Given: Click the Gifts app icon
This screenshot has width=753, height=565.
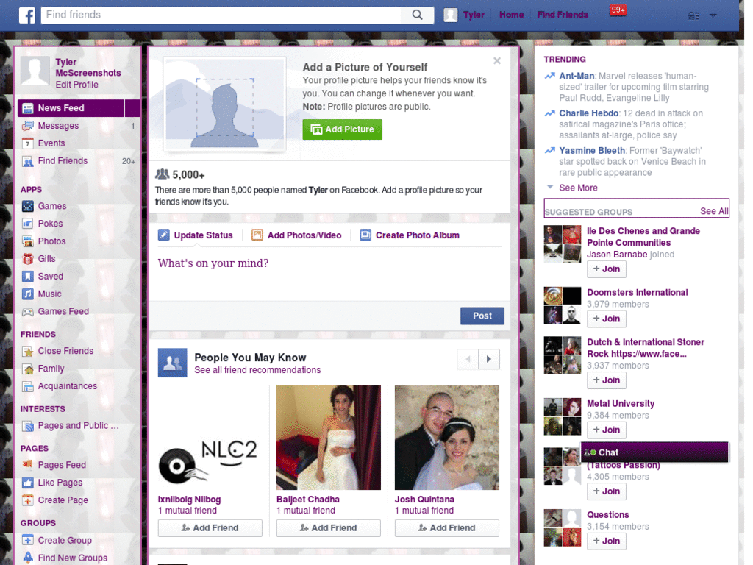Looking at the screenshot, I should (x=28, y=259).
